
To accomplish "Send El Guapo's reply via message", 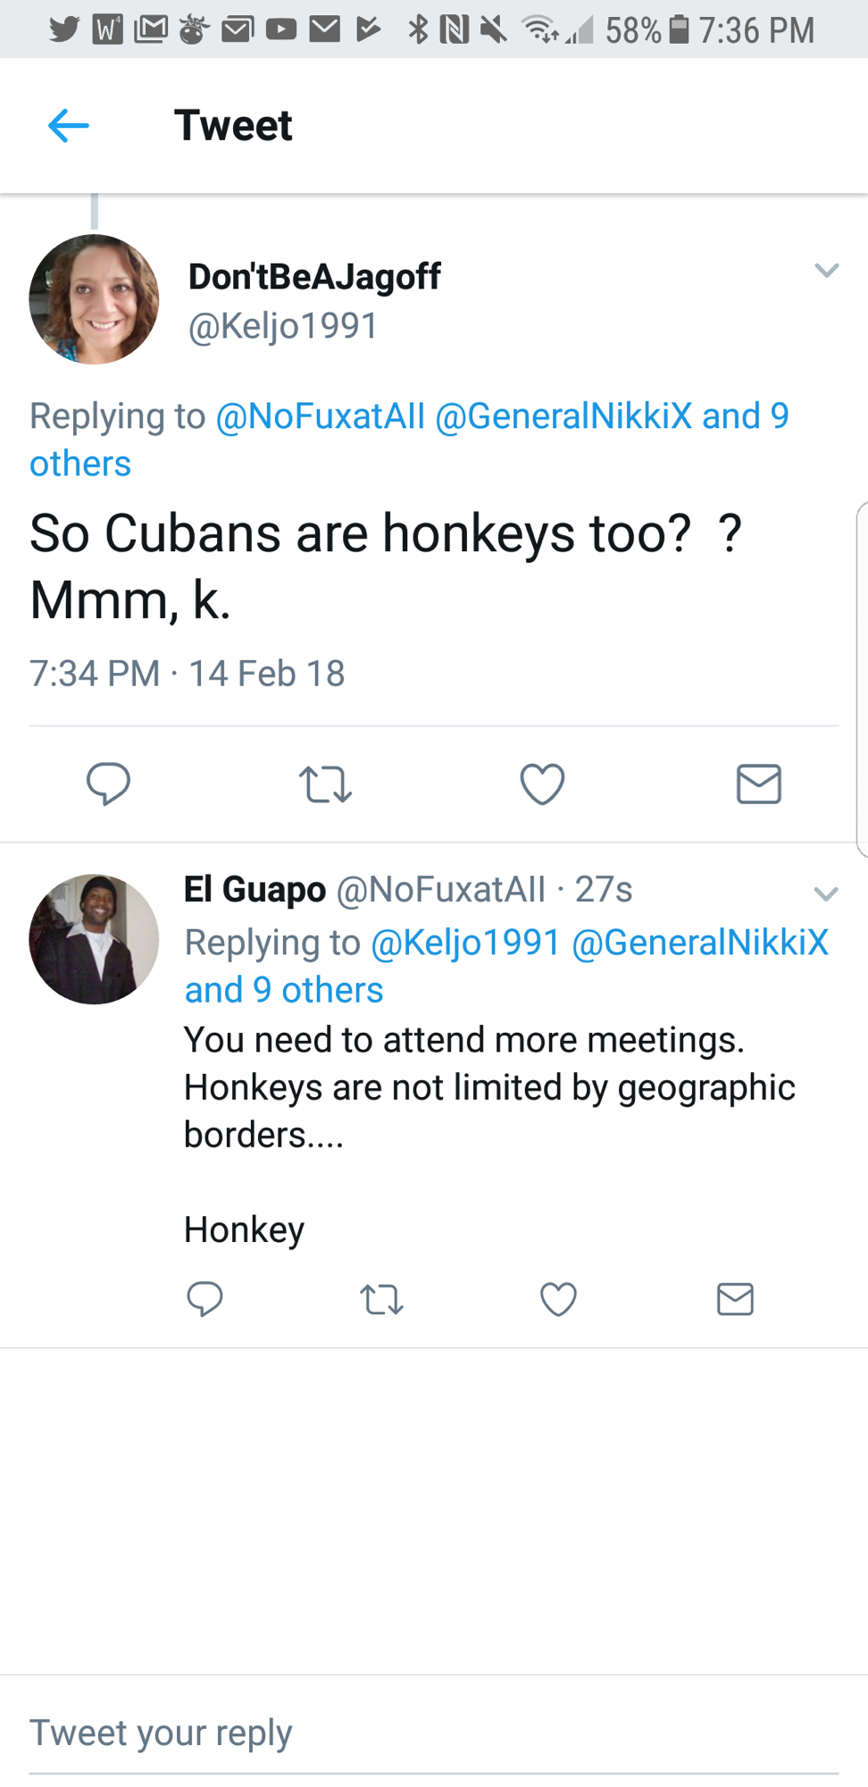I will point(735,1299).
